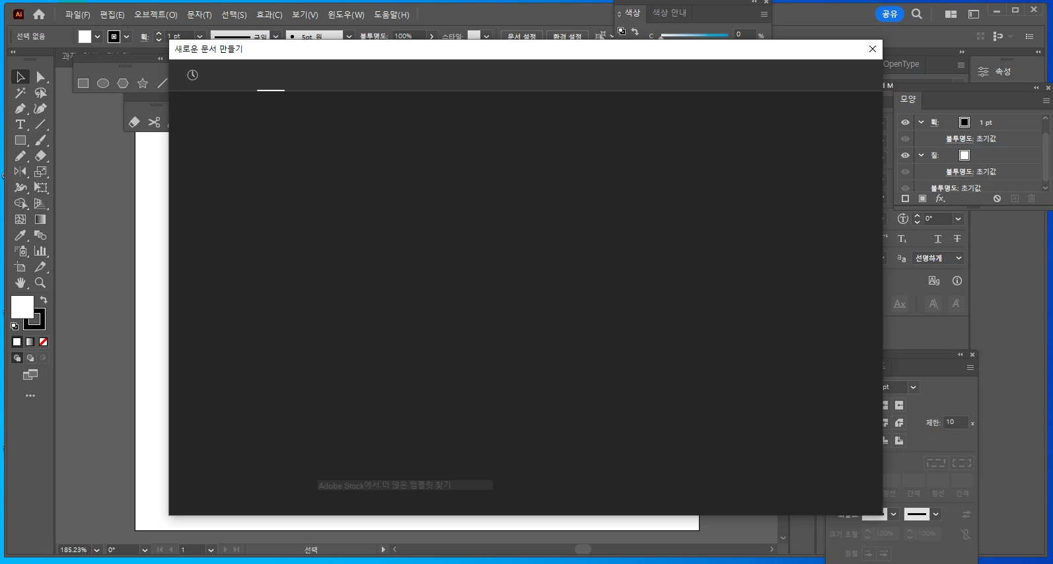Open the 파일(F) menu
Viewport: 1053px width, 564px height.
pos(77,15)
